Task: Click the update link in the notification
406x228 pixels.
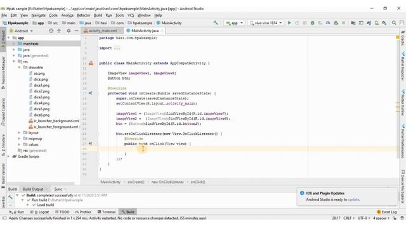Action: [x=353, y=199]
